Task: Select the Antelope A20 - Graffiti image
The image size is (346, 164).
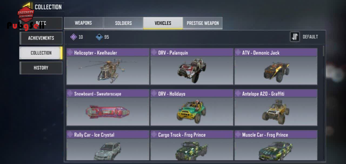Action: pyautogui.click(x=276, y=111)
